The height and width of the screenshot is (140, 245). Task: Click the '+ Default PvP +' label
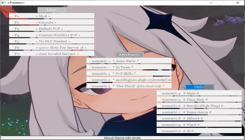pyautogui.click(x=49, y=29)
